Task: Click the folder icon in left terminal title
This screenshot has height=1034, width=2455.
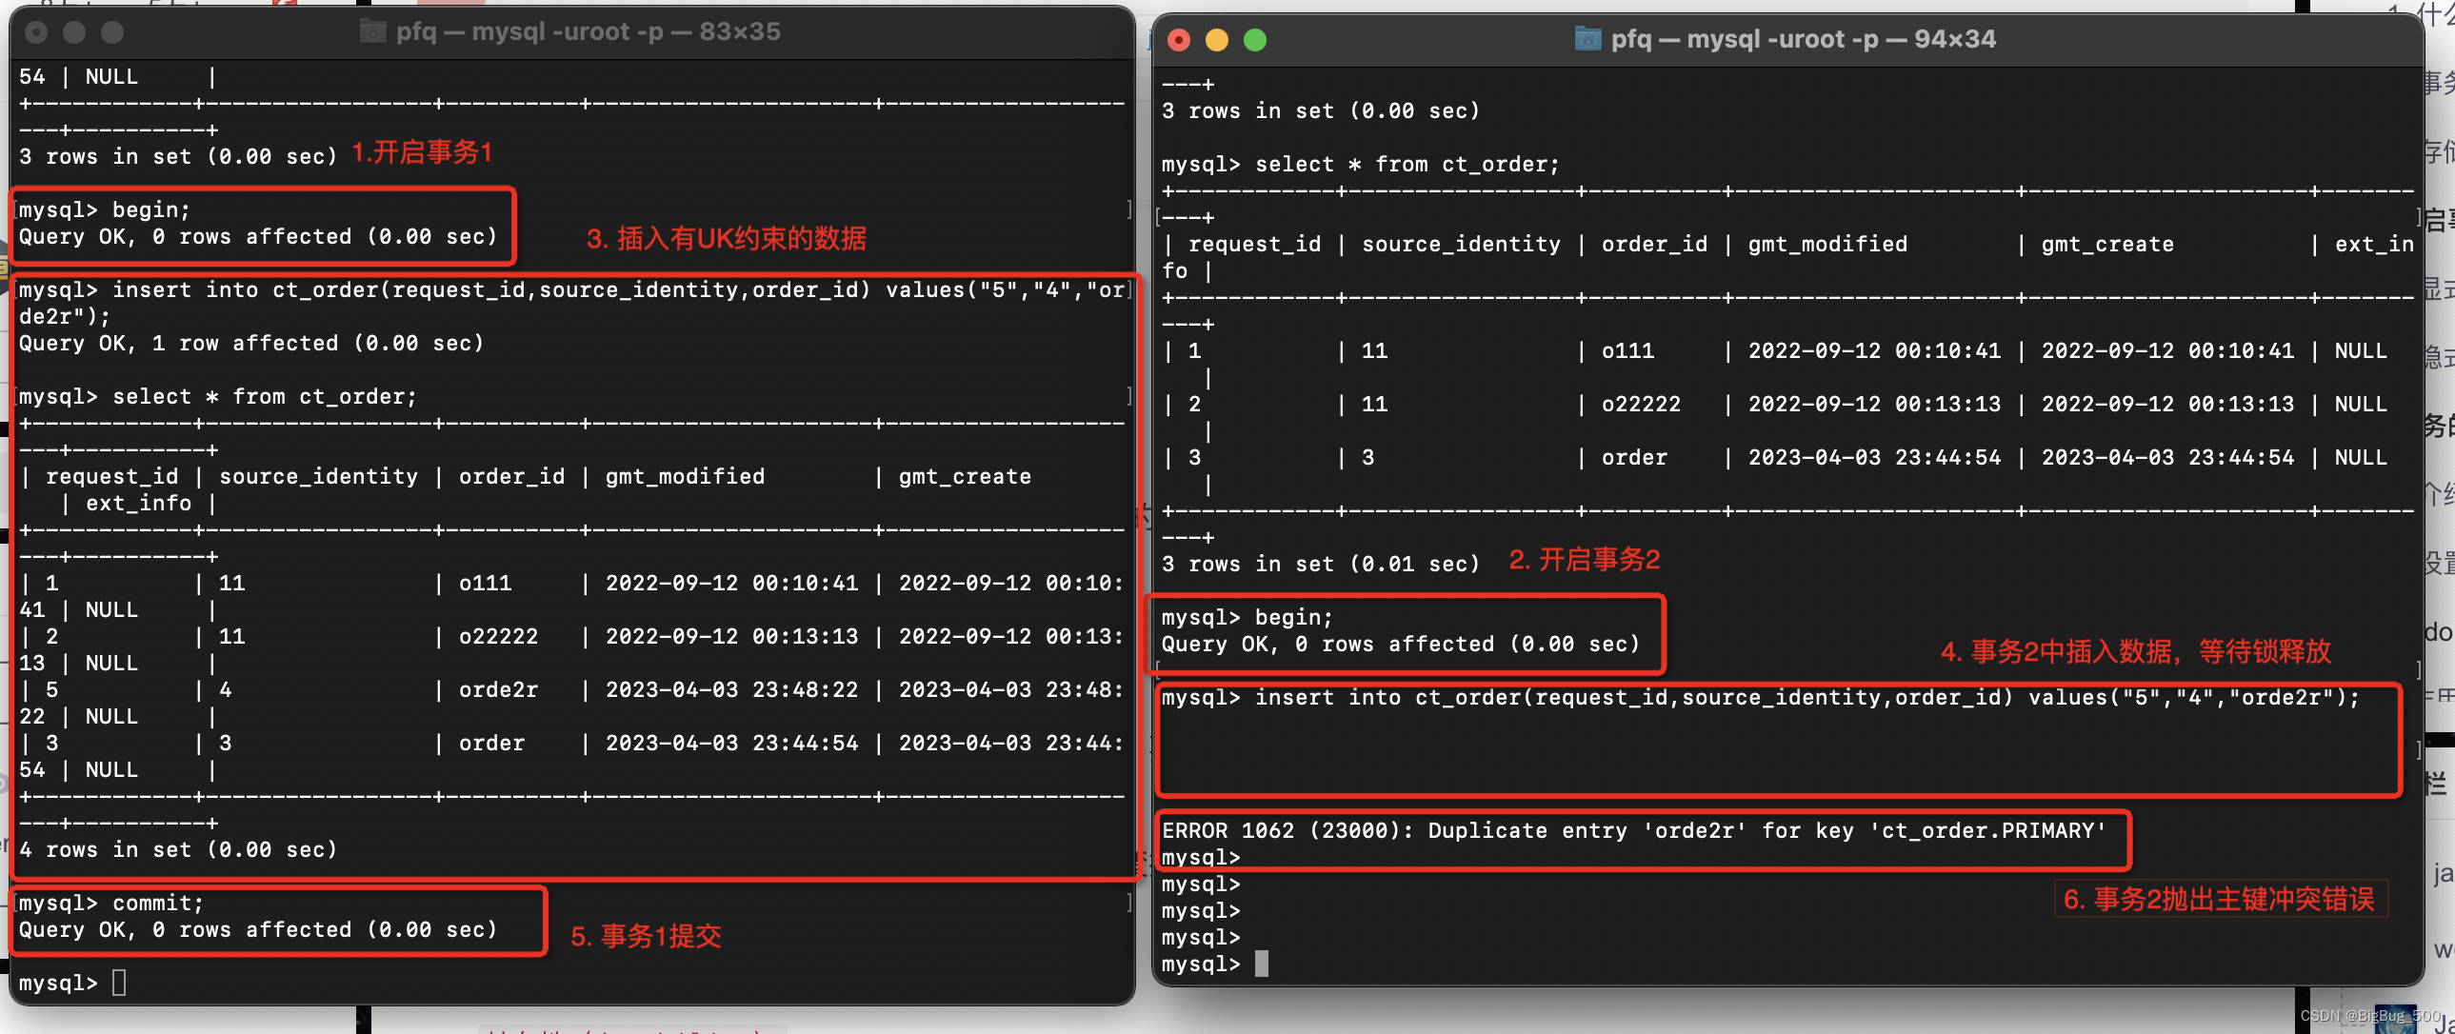Action: point(372,31)
